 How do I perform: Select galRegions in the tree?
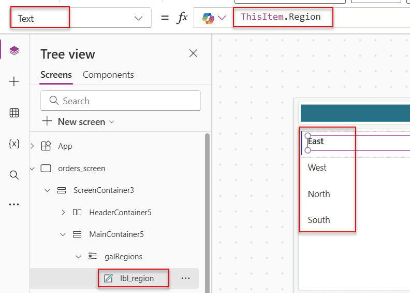(x=123, y=257)
